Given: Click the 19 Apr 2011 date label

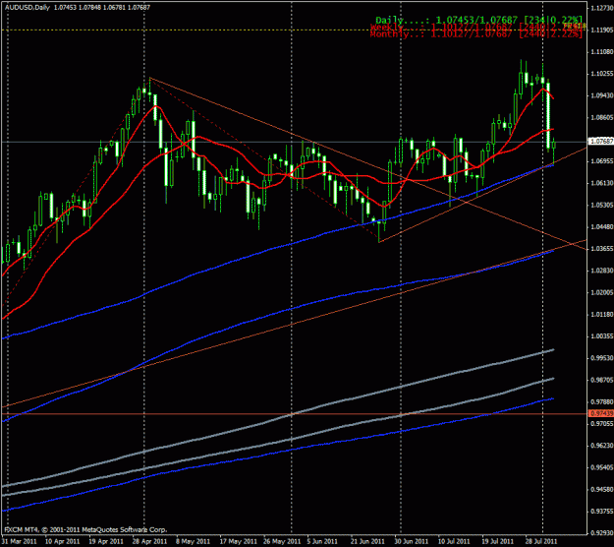Looking at the screenshot, I should (106, 541).
